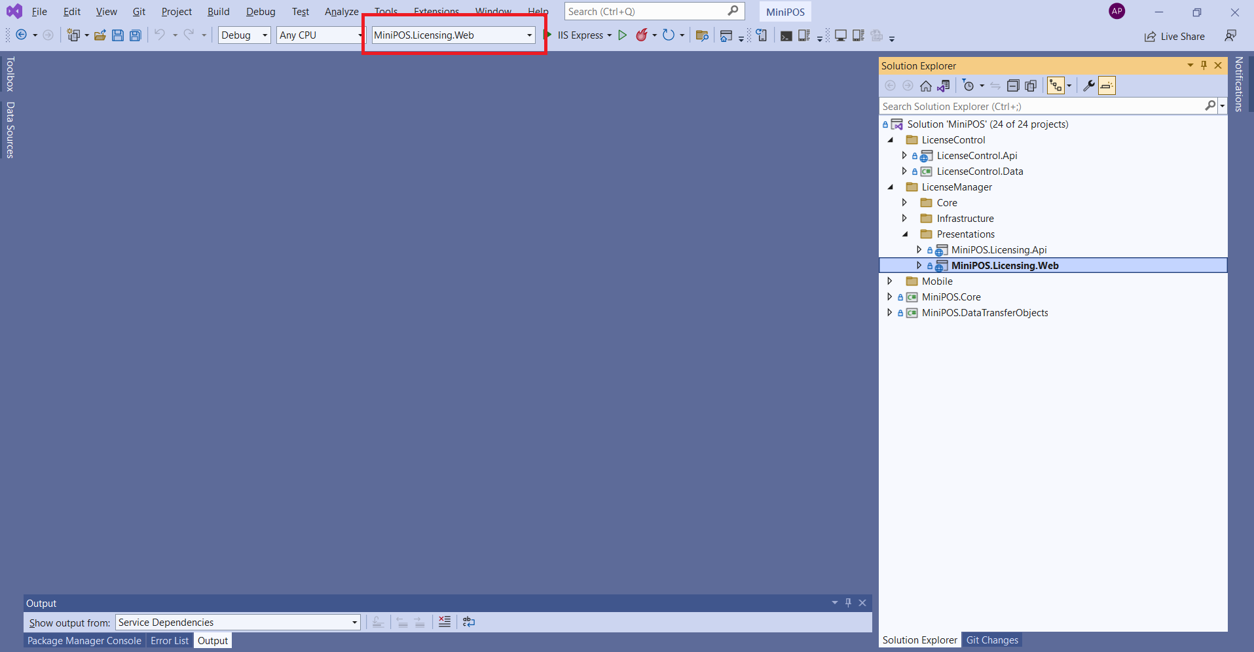
Task: Open MiniPOS.Licensing.Web startup project dropdown
Action: (x=453, y=35)
